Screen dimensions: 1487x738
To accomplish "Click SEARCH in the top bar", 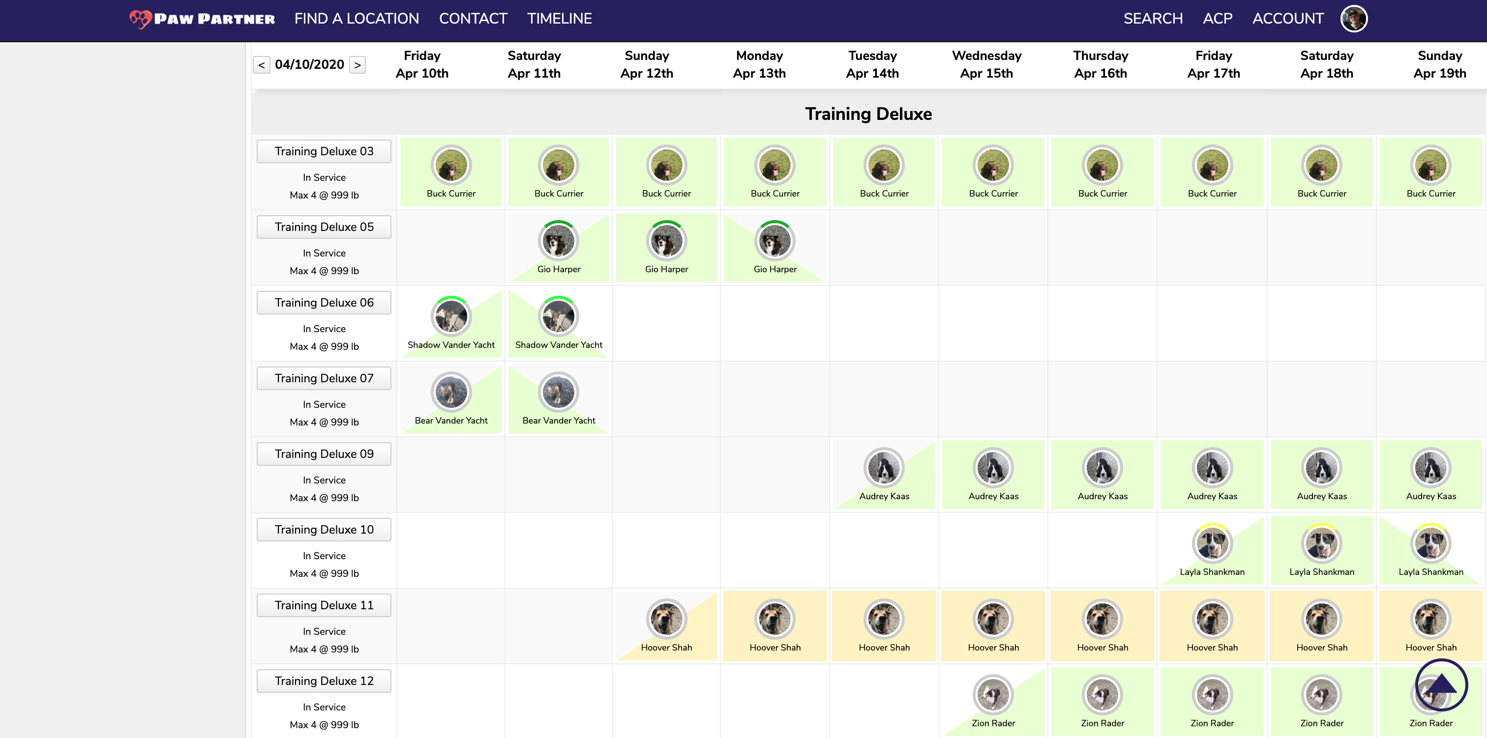I will [x=1152, y=19].
